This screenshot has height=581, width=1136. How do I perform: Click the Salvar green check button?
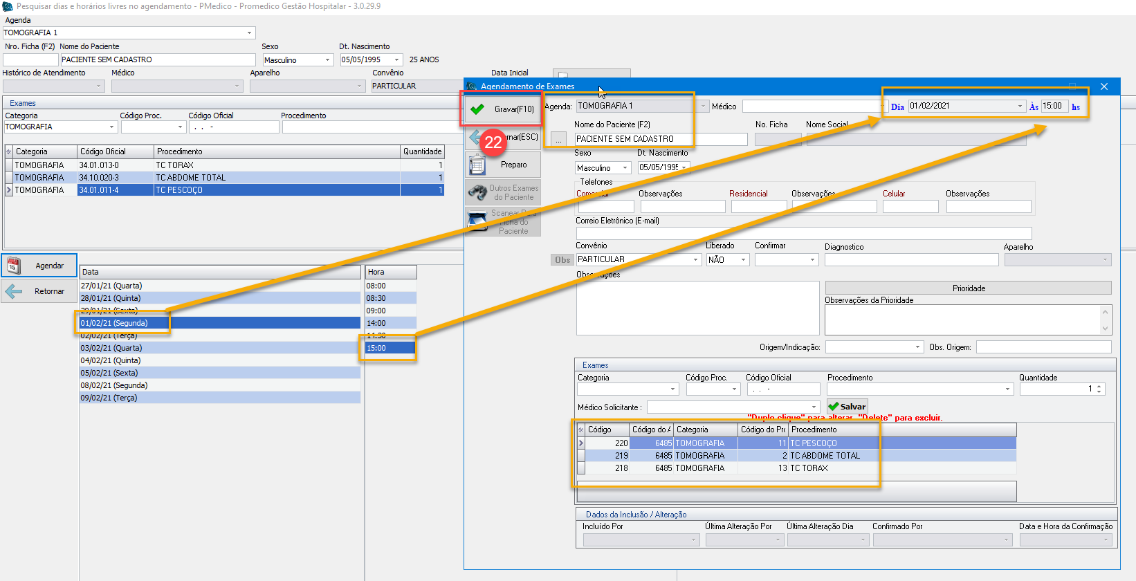click(x=847, y=407)
